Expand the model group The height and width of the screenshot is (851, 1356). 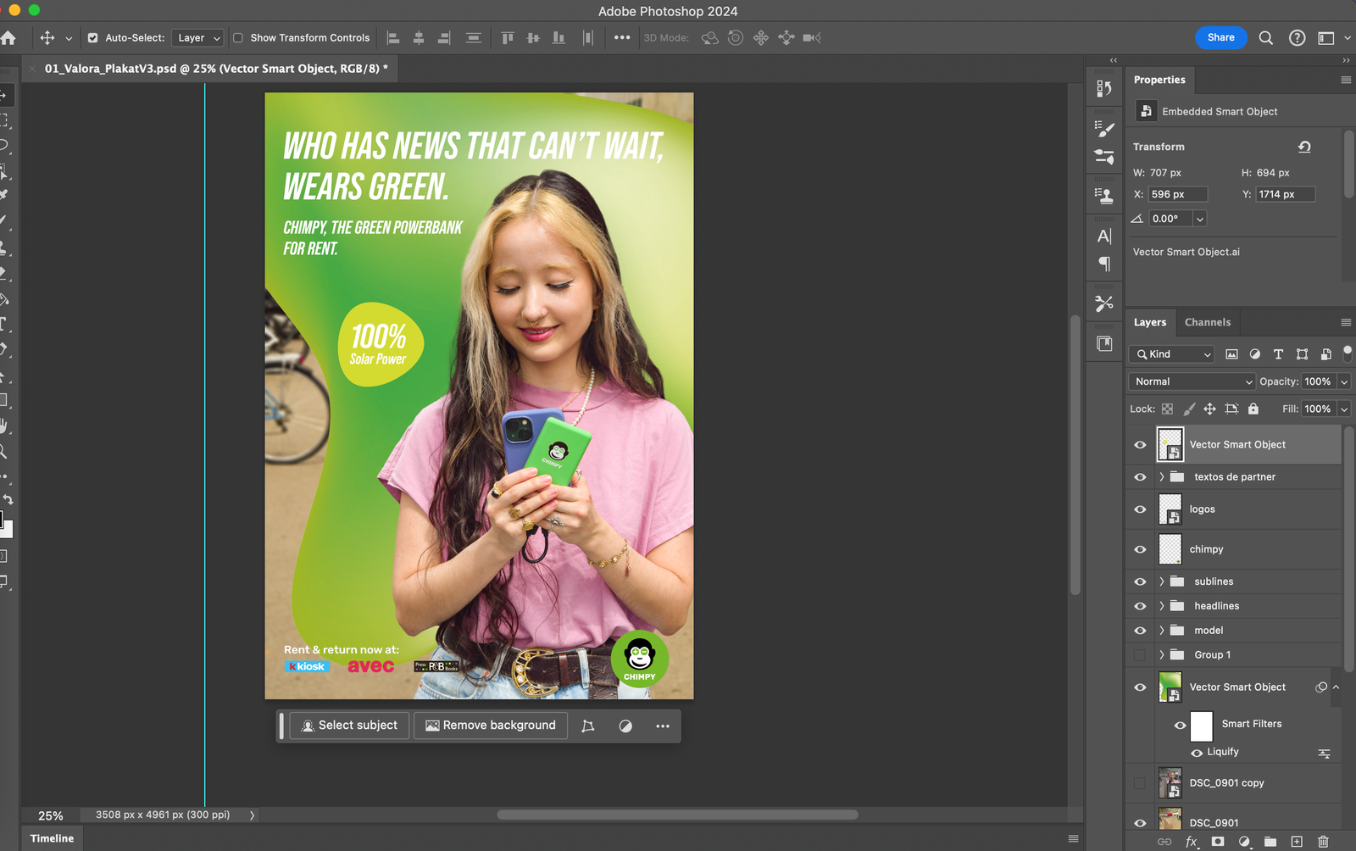pyautogui.click(x=1162, y=631)
